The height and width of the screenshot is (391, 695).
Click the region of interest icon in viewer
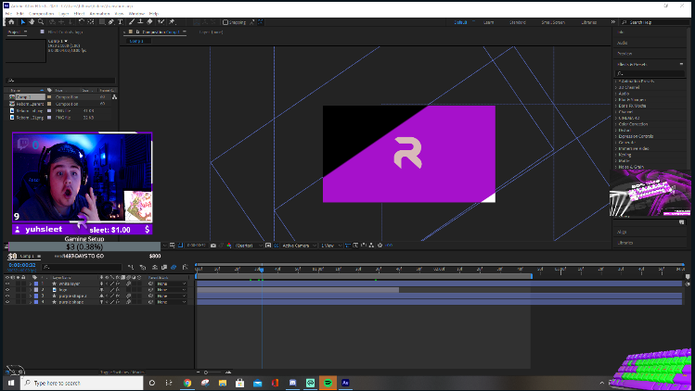pos(268,246)
